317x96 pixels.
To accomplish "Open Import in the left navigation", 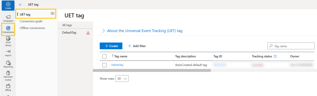I will click(x=8, y=53).
